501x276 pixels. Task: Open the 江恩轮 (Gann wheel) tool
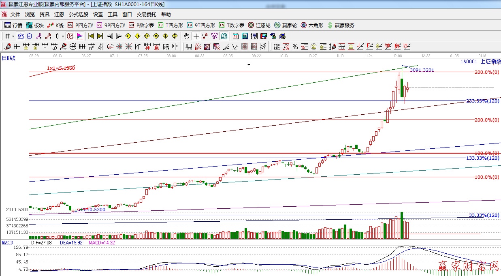click(259, 25)
